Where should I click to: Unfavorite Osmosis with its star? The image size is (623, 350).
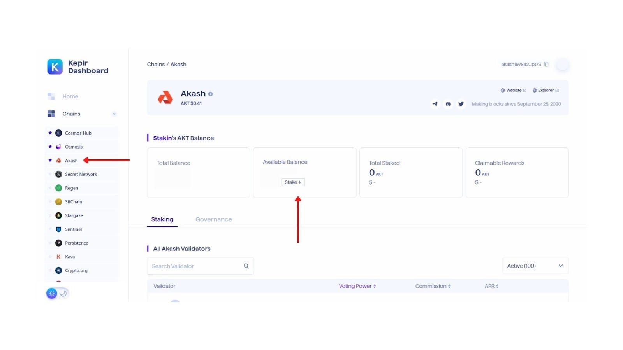click(x=50, y=147)
